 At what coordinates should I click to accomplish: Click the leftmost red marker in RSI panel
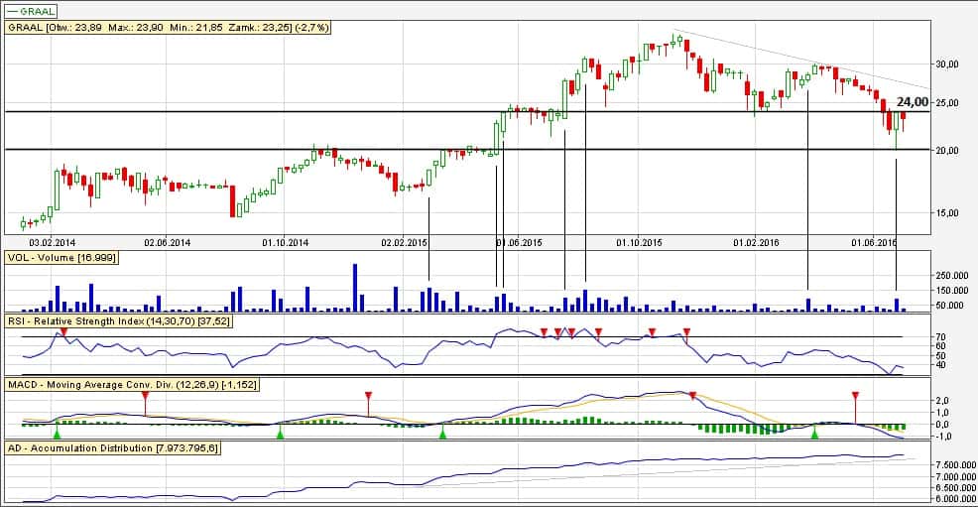pos(64,331)
